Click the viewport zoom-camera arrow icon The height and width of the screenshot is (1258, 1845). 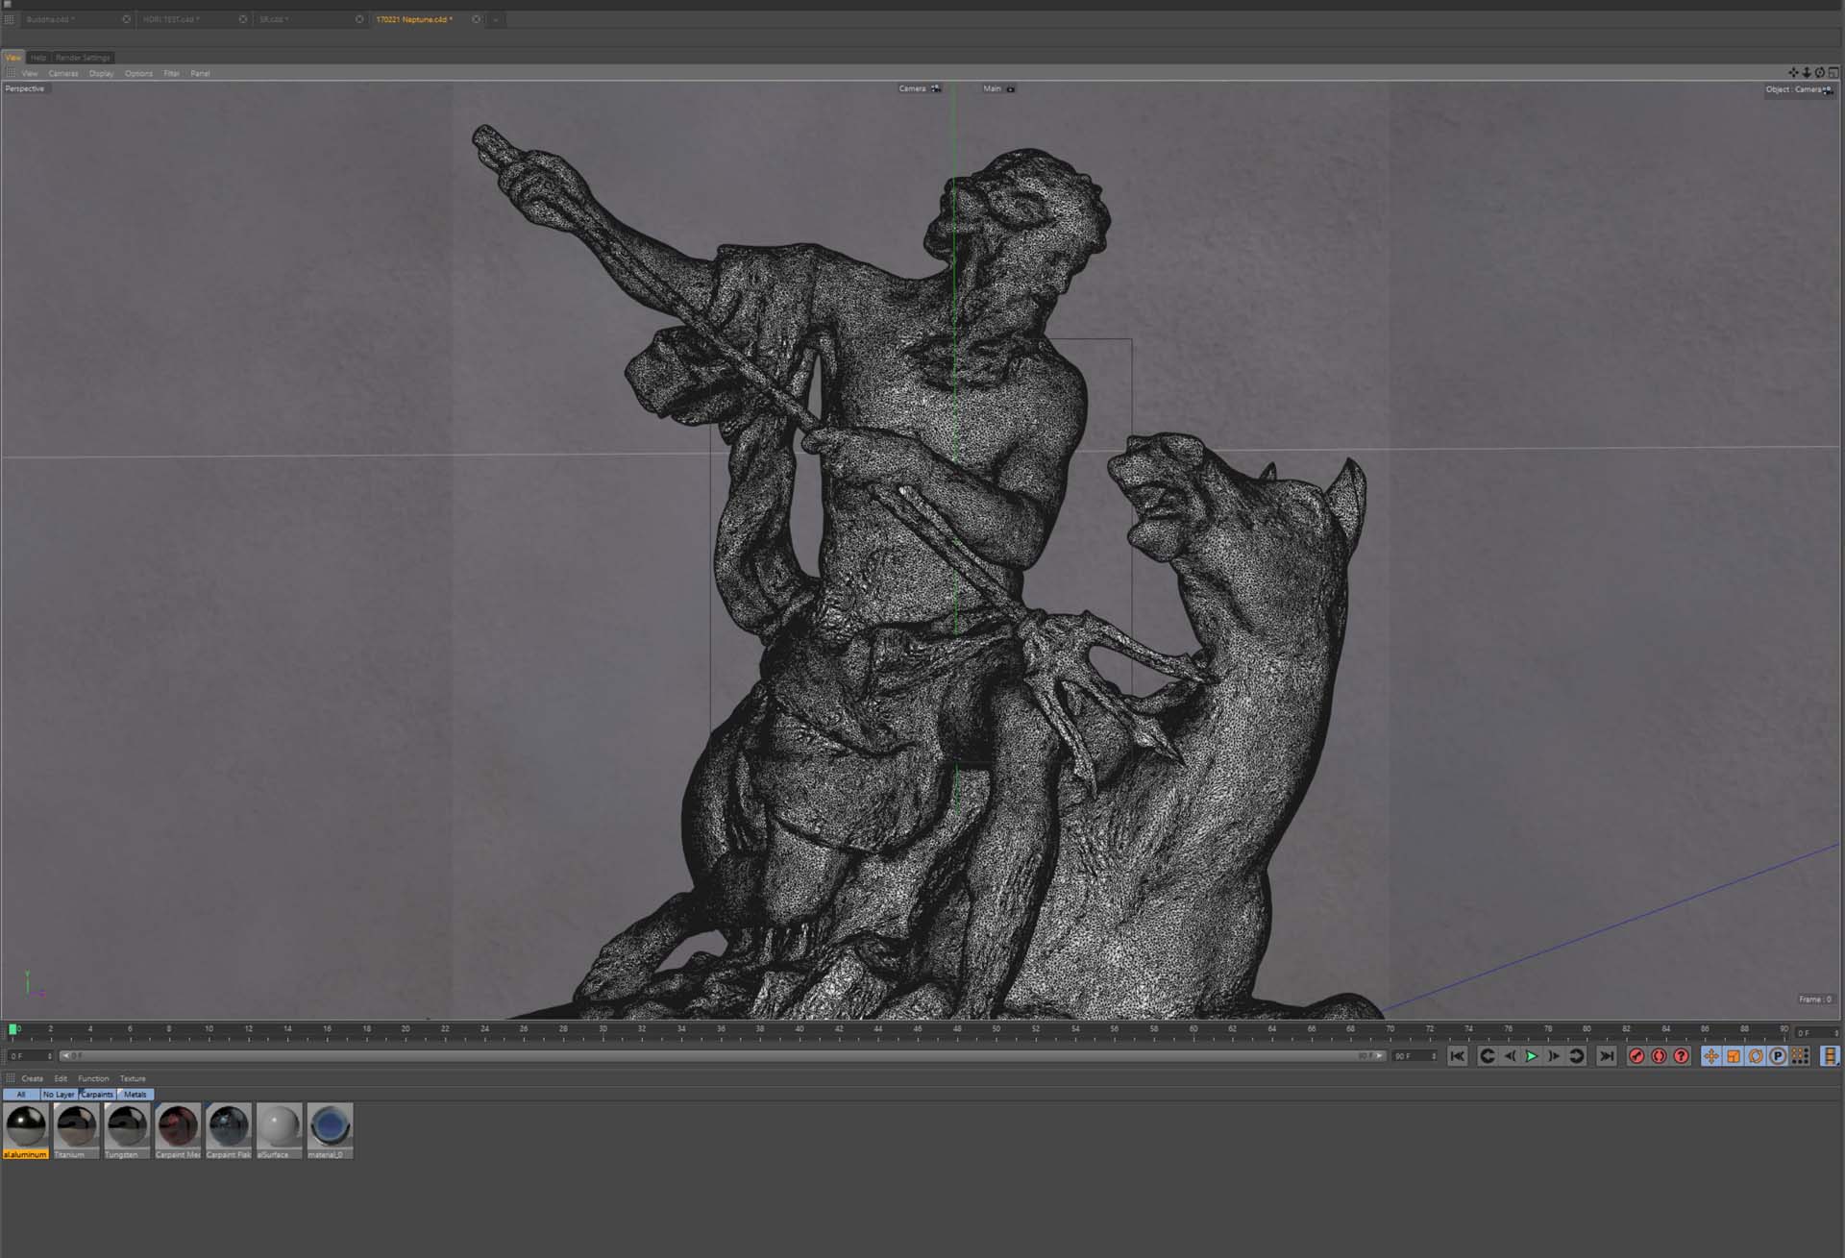pos(1807,73)
